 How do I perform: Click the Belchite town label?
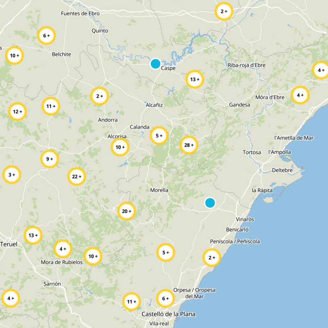(61, 54)
